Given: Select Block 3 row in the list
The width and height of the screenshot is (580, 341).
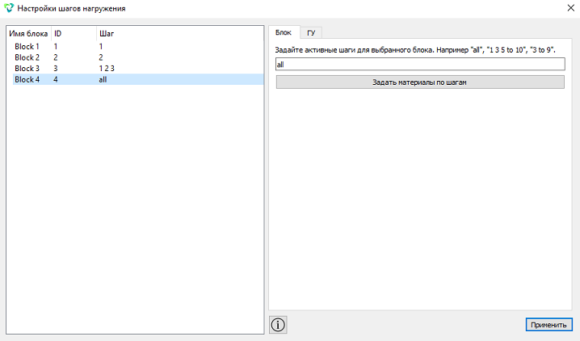Looking at the screenshot, I should tap(138, 69).
